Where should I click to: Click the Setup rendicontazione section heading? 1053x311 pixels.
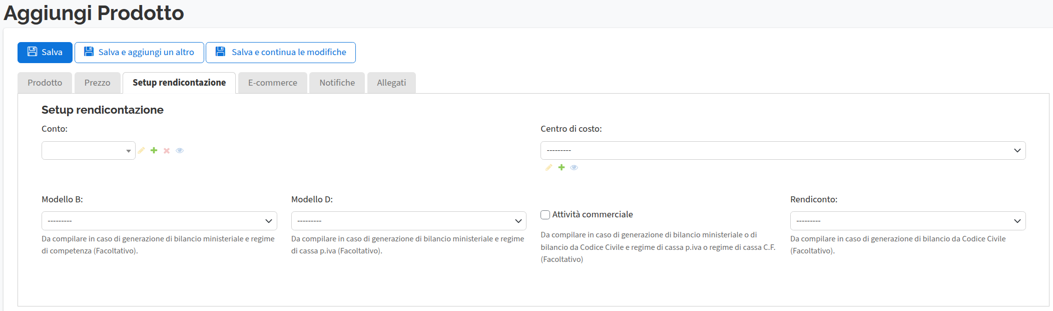pos(103,110)
